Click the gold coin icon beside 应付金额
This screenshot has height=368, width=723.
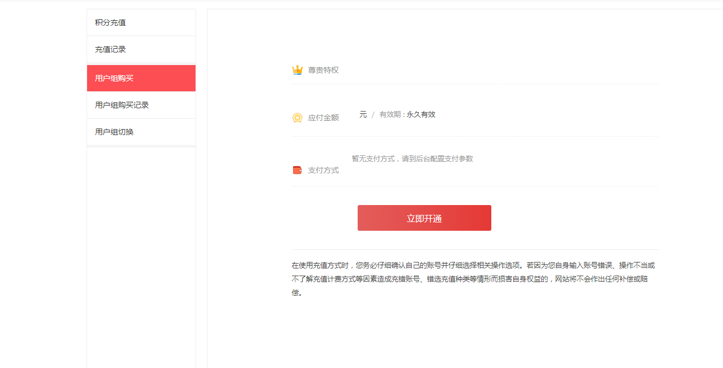tap(297, 118)
